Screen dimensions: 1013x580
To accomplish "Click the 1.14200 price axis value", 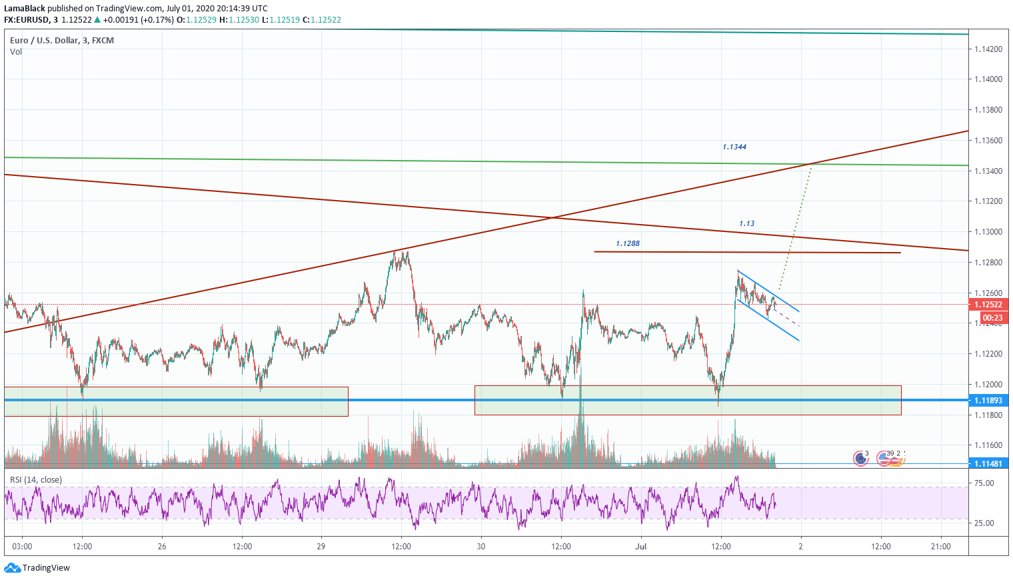I will (x=988, y=49).
